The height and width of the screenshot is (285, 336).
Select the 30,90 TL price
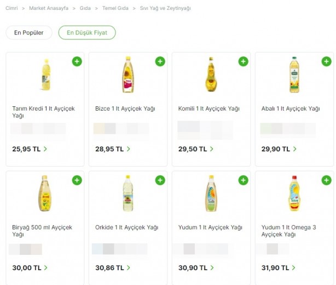coord(193,267)
